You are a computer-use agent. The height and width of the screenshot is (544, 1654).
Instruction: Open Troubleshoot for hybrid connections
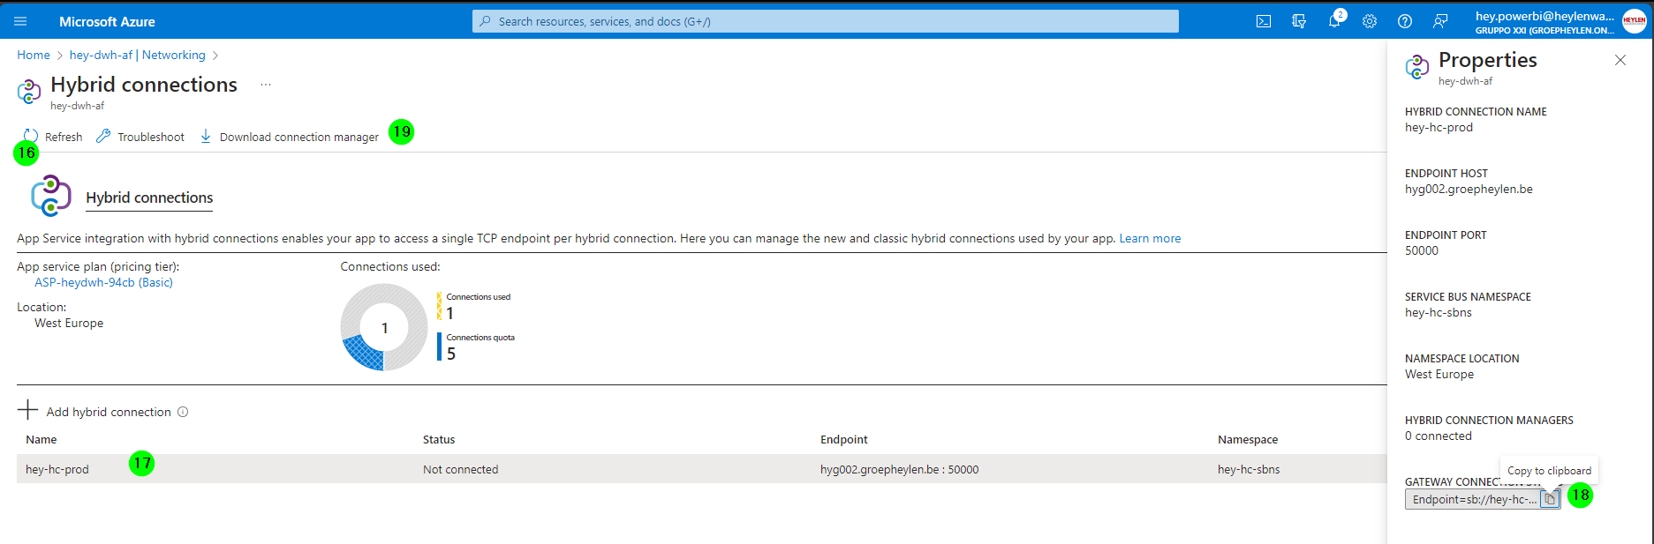[x=140, y=137]
